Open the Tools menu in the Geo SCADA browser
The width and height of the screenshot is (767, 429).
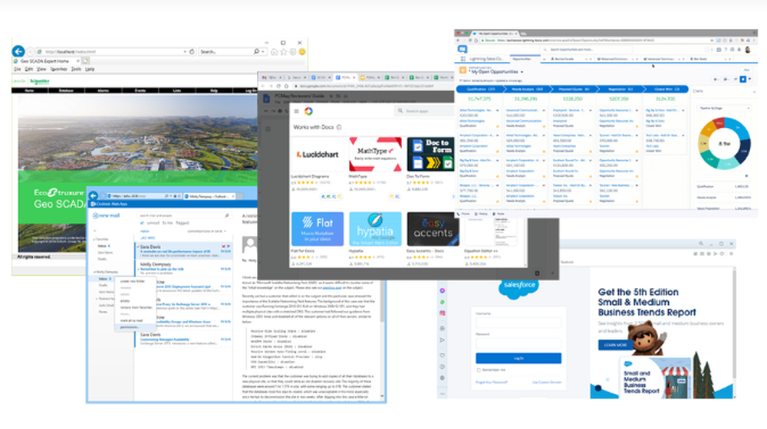point(76,70)
